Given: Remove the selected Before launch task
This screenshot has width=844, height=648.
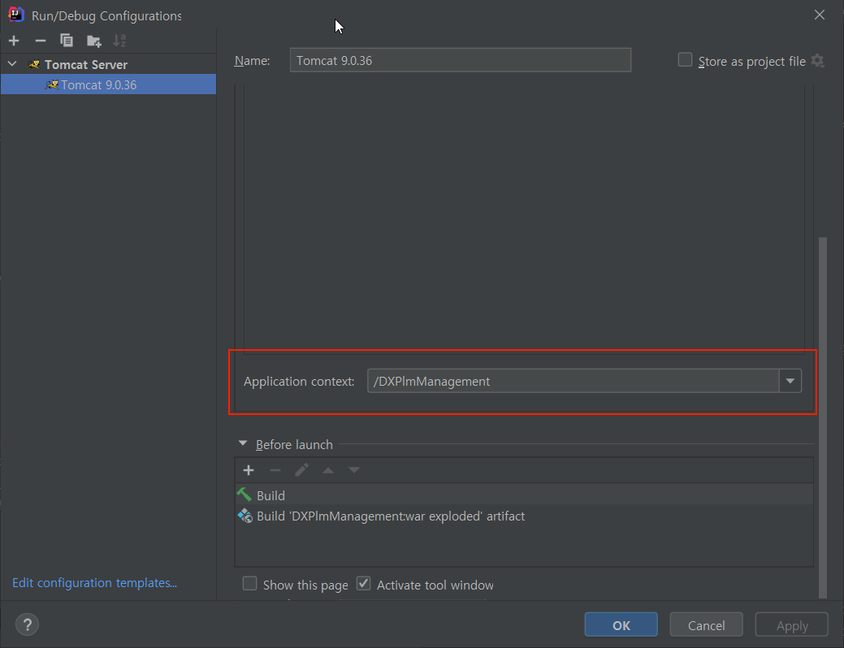Looking at the screenshot, I should (275, 470).
